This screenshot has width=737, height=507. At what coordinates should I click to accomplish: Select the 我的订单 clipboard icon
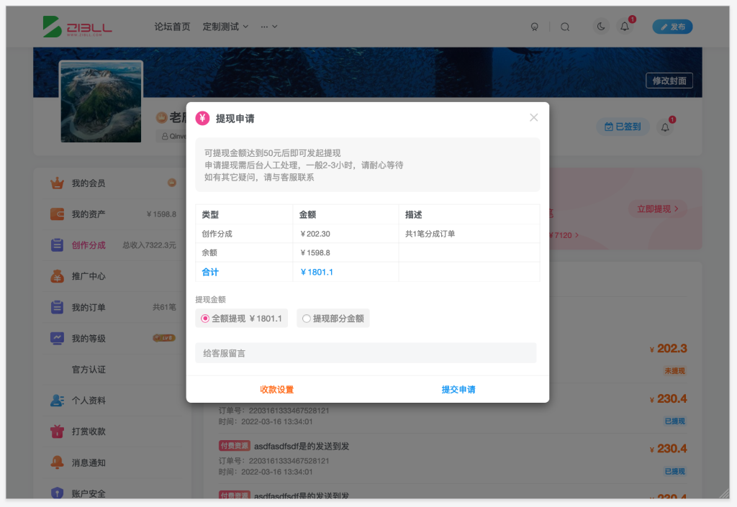pos(58,307)
